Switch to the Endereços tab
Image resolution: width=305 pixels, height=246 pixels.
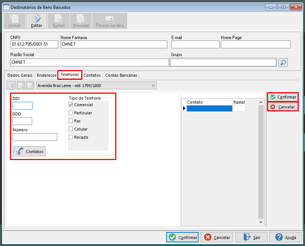pos(47,75)
